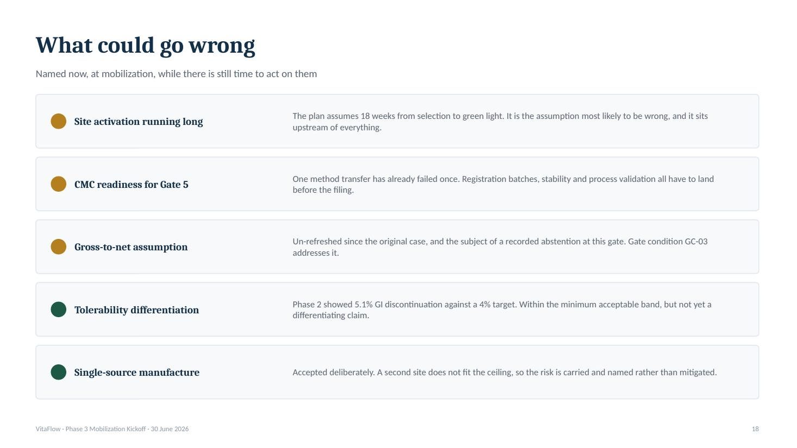The height and width of the screenshot is (448, 797).
Task: Click the 'Tolerability differentiation' heading
Action: (136, 310)
